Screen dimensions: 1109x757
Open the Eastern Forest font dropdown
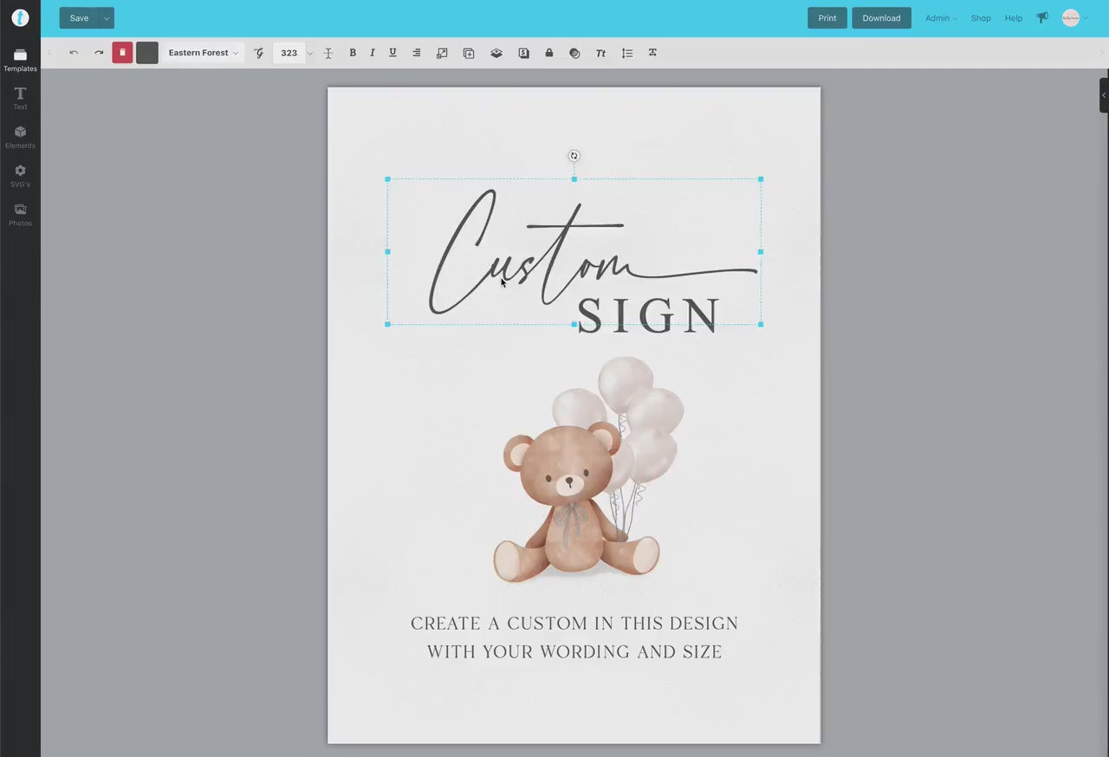[203, 53]
